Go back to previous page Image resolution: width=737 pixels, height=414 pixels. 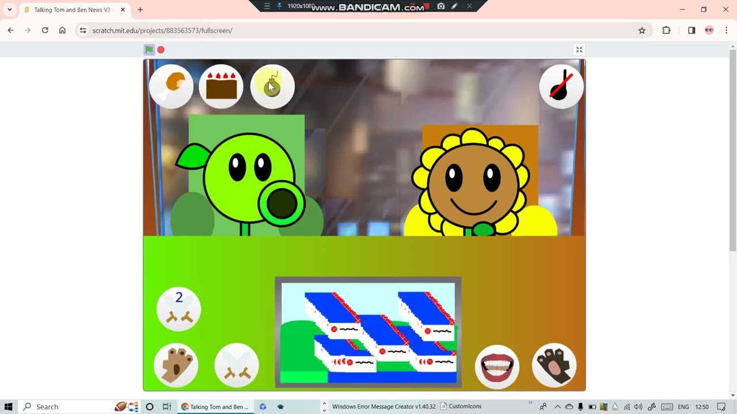10,30
